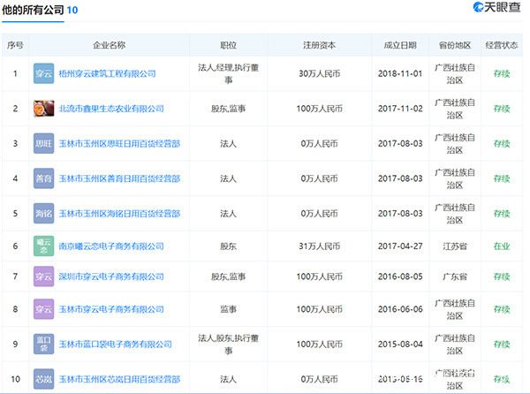This screenshot has width=530, height=394.
Task: Open 玉林市穿云电子商务有限公司 link
Action: (111, 309)
